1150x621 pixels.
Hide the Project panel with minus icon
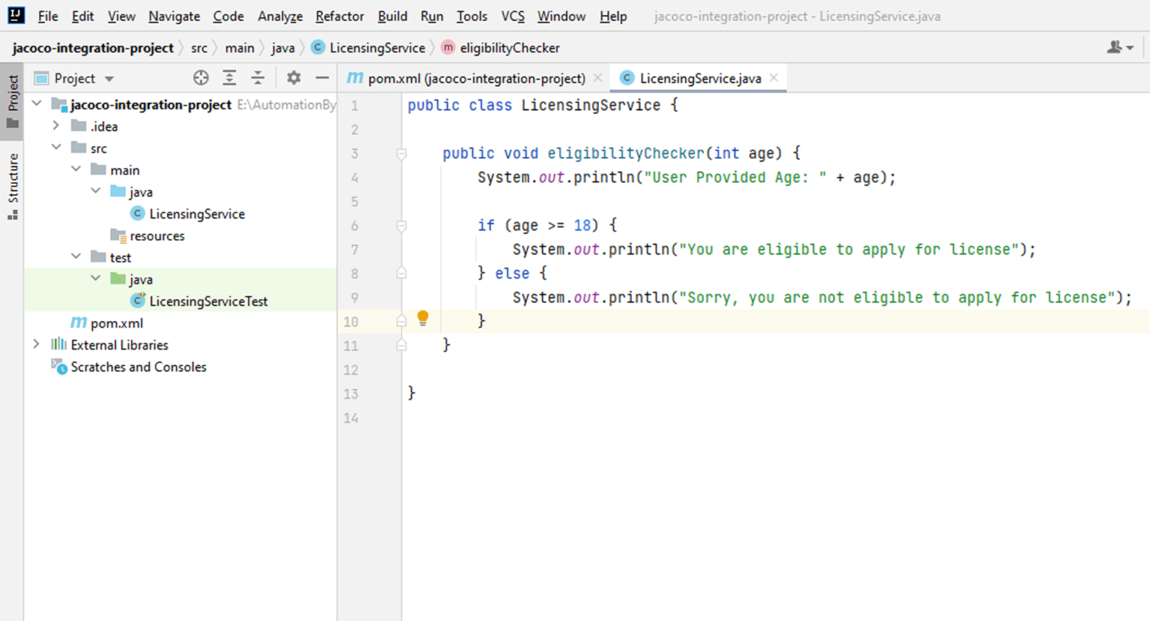322,78
